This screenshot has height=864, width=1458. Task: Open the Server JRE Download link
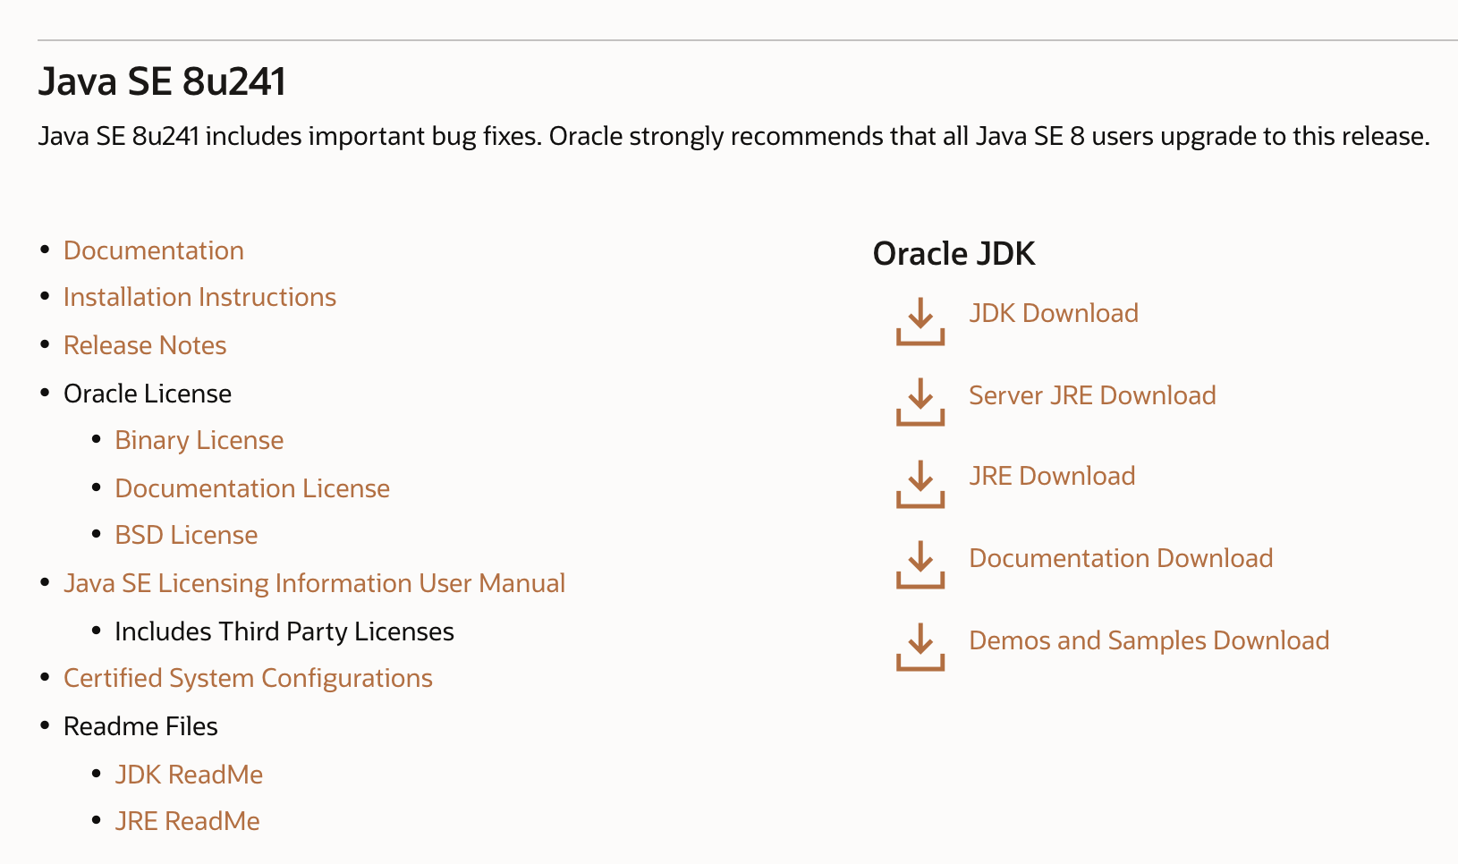click(x=1092, y=395)
